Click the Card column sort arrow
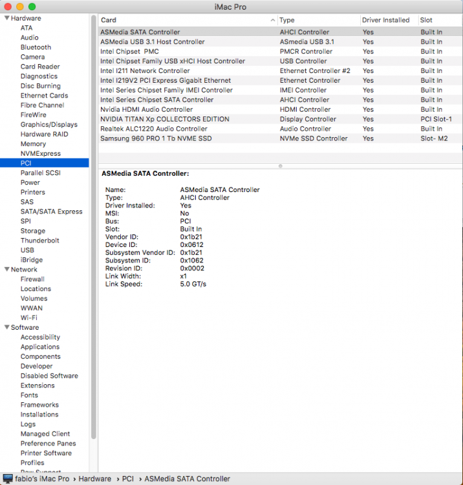The height and width of the screenshot is (485, 463). click(x=272, y=20)
